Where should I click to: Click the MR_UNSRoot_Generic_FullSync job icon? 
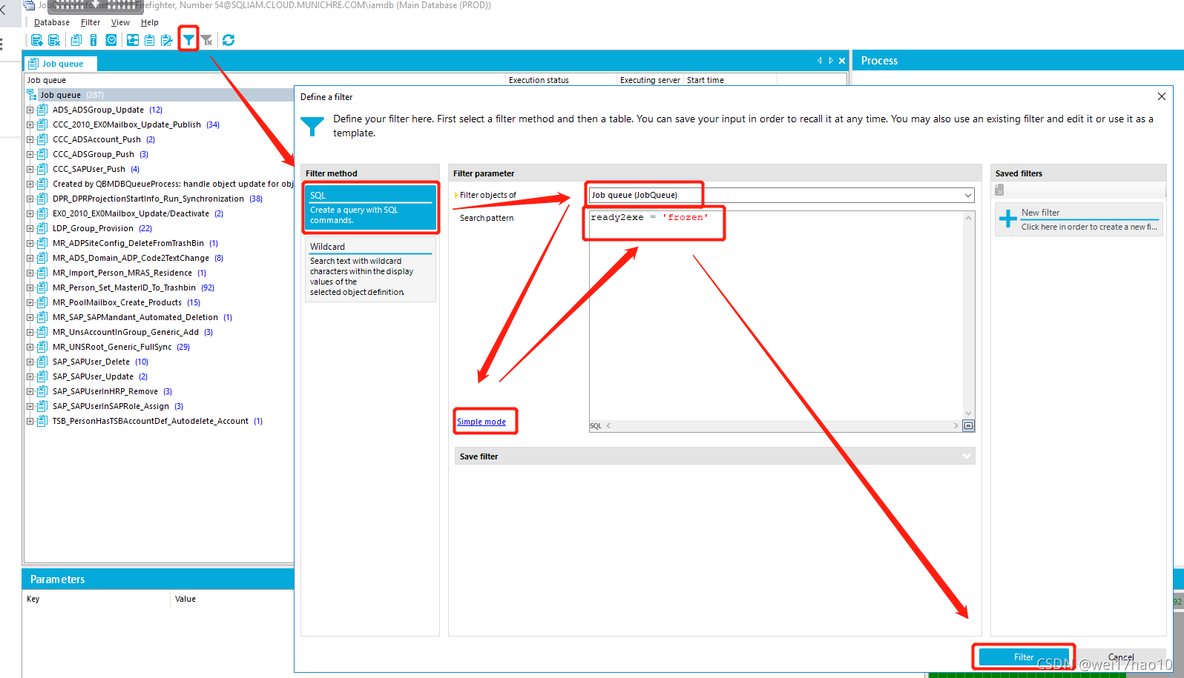point(42,347)
